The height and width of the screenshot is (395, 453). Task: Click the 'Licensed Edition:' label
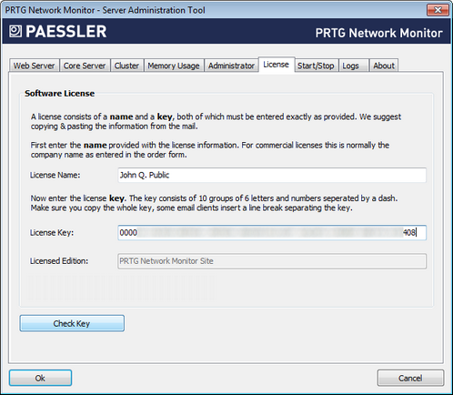[59, 261]
